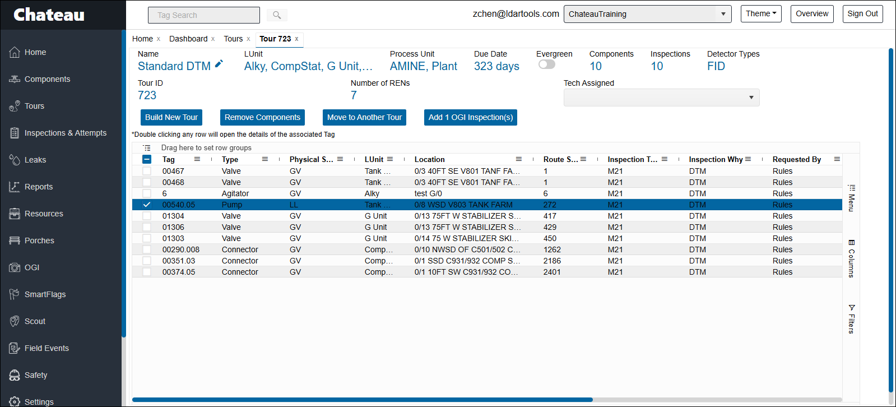The width and height of the screenshot is (896, 407).
Task: Open the Columns side panel
Action: (x=851, y=258)
